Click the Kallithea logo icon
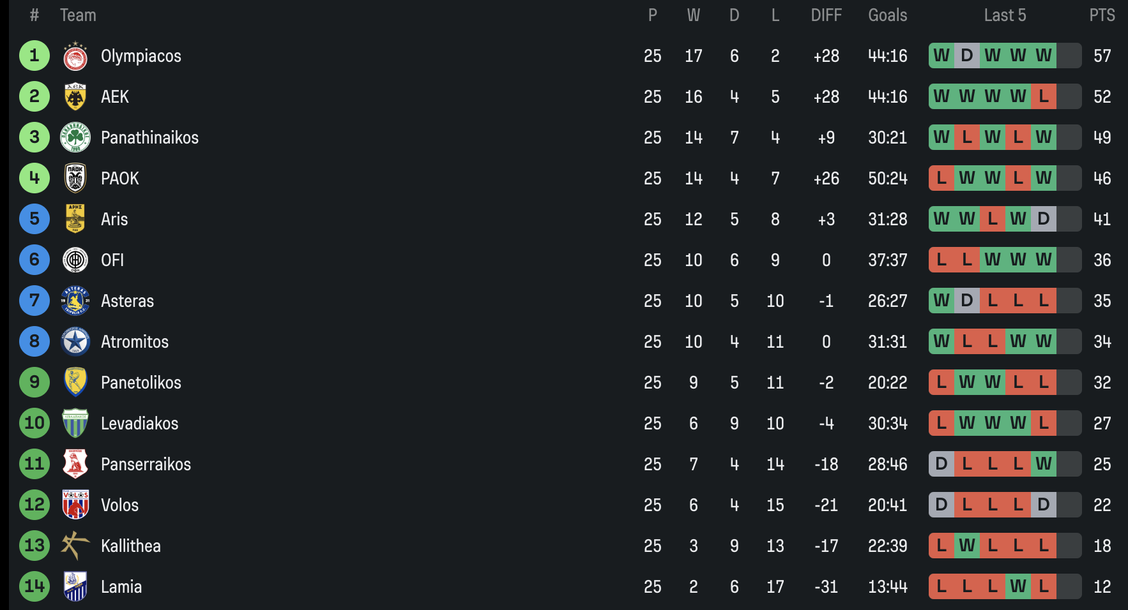The width and height of the screenshot is (1128, 610). click(x=75, y=546)
